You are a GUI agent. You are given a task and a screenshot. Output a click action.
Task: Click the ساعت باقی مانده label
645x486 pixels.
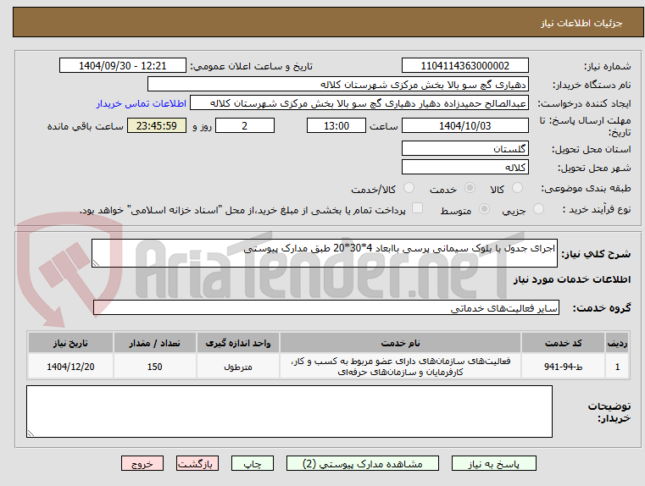point(85,126)
